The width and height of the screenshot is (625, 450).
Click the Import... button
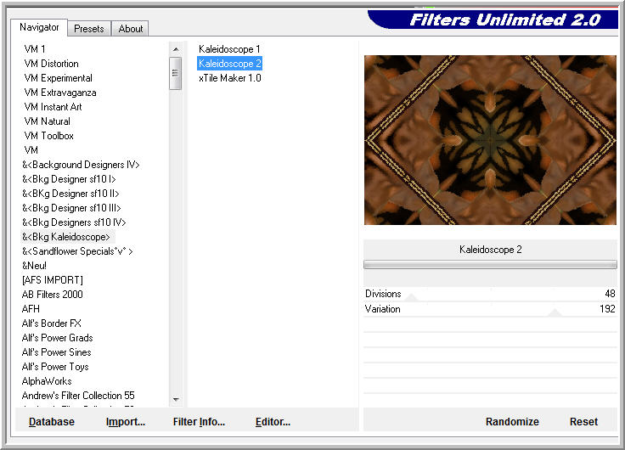point(126,422)
